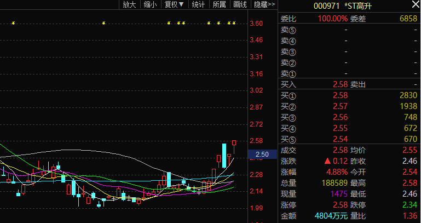Image resolution: width=421 pixels, height=223 pixels.
Task: Click the 缩小 zoom-out button
Action: (151, 4)
